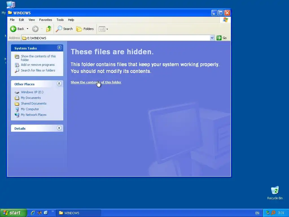Click the Windows flag logo throbber
The image size is (289, 217).
[225, 20]
